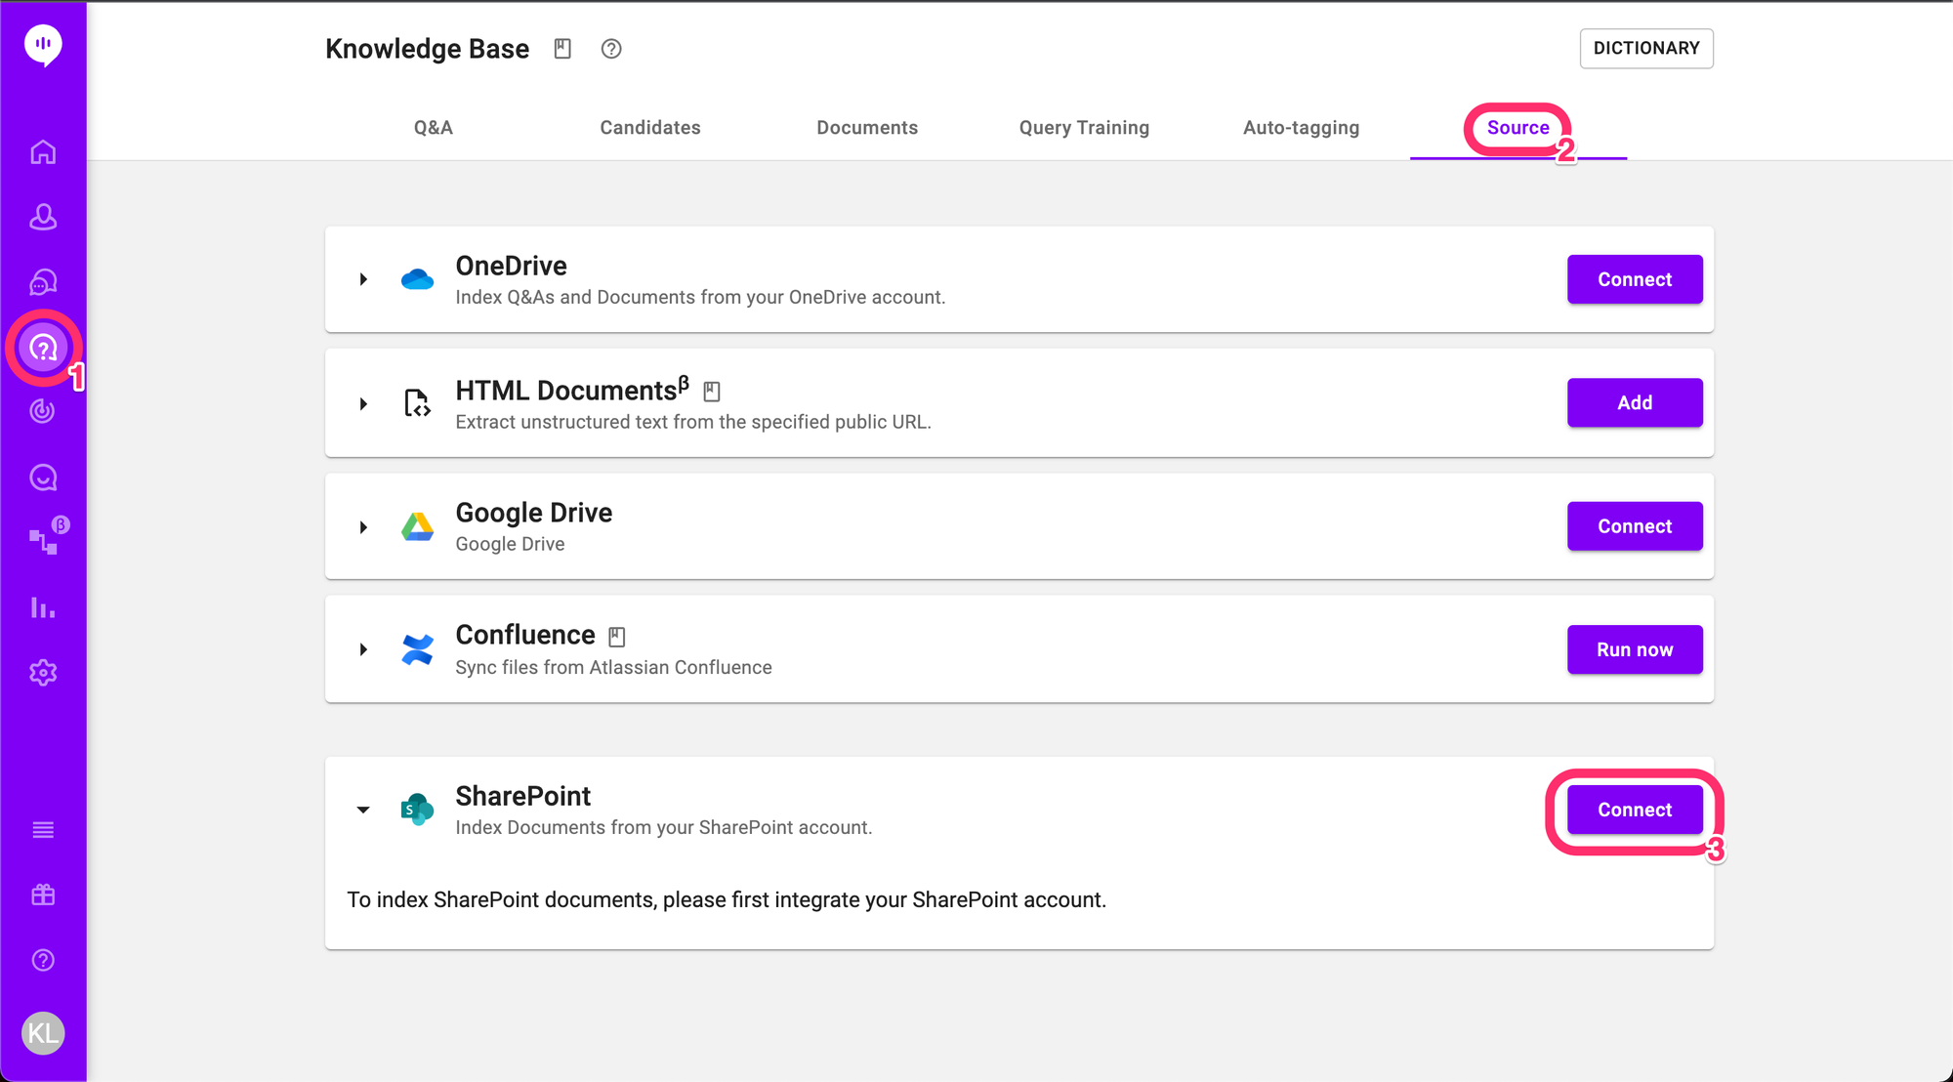Viewport: 1953px width, 1082px height.
Task: Expand the HTML Documents entry
Action: click(363, 403)
